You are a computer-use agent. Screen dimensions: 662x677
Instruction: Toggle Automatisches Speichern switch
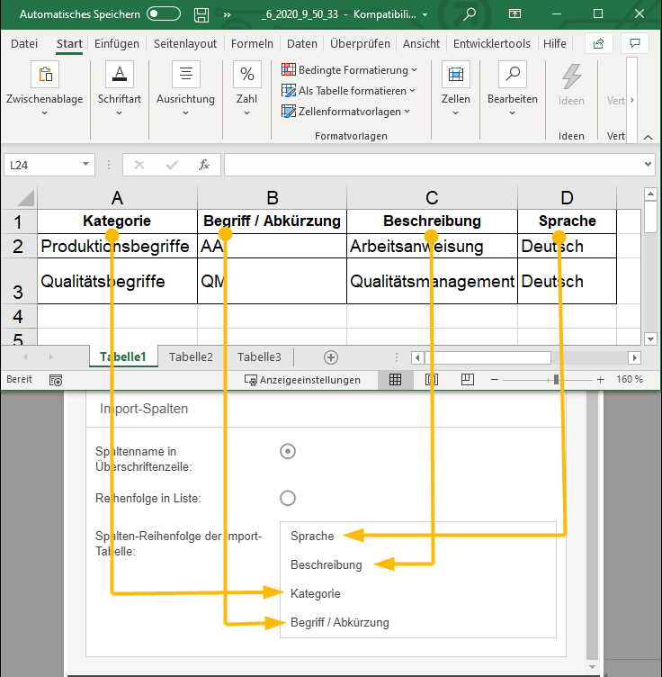(x=164, y=14)
